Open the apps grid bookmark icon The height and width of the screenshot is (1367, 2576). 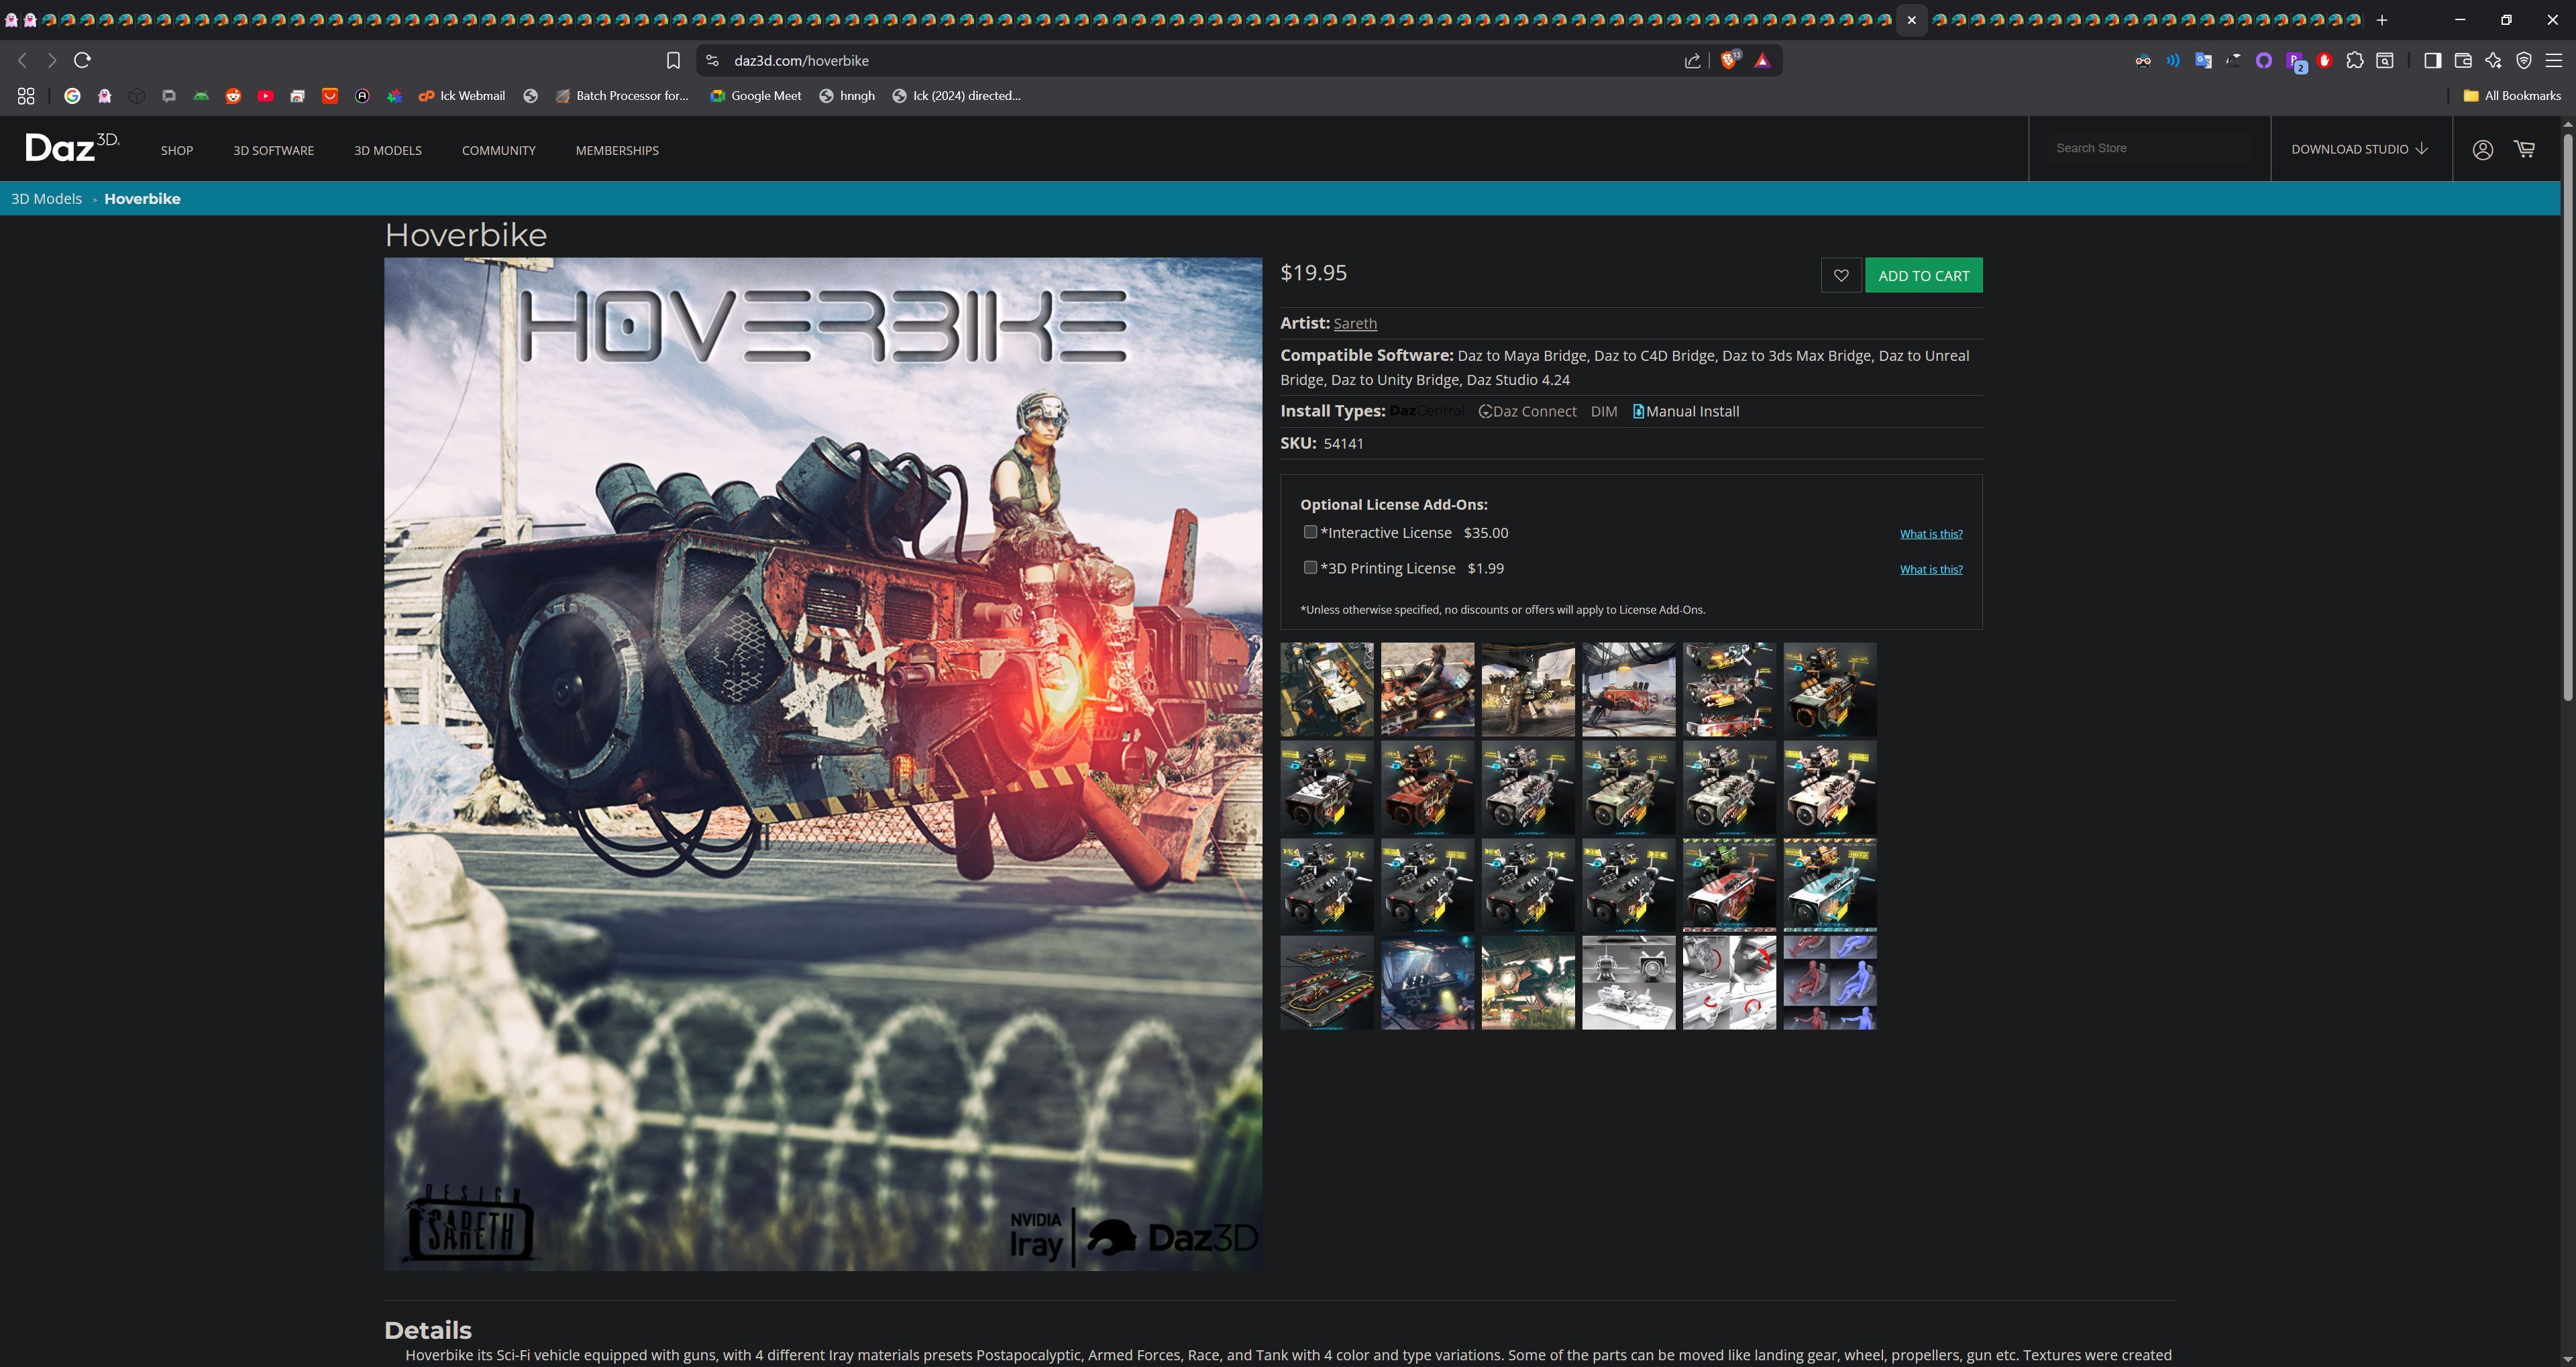pyautogui.click(x=26, y=96)
